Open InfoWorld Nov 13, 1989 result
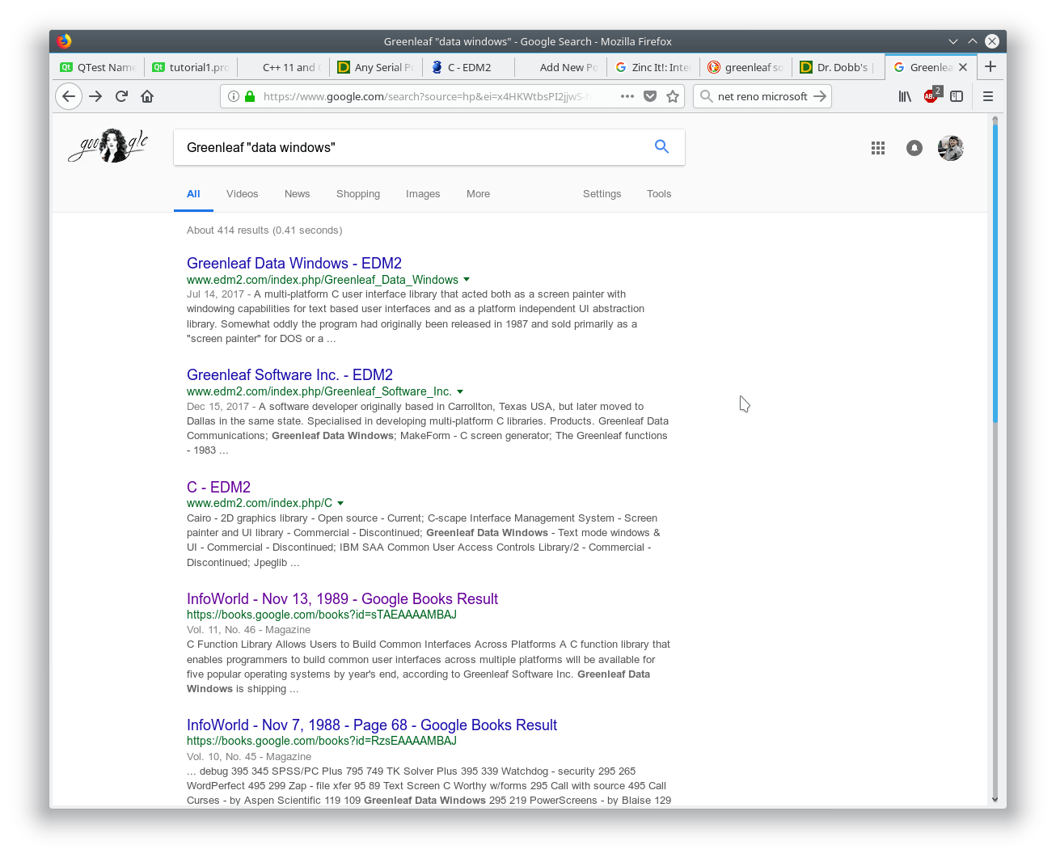Screen dimensions: 1056x858 342,599
